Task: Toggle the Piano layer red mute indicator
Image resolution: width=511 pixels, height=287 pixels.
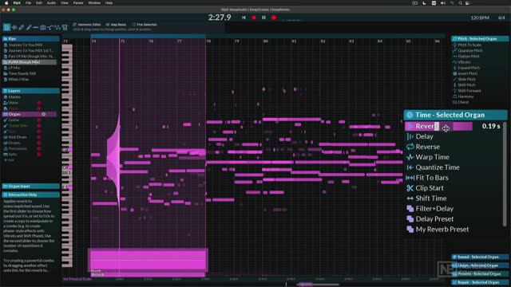Action: 39,108
